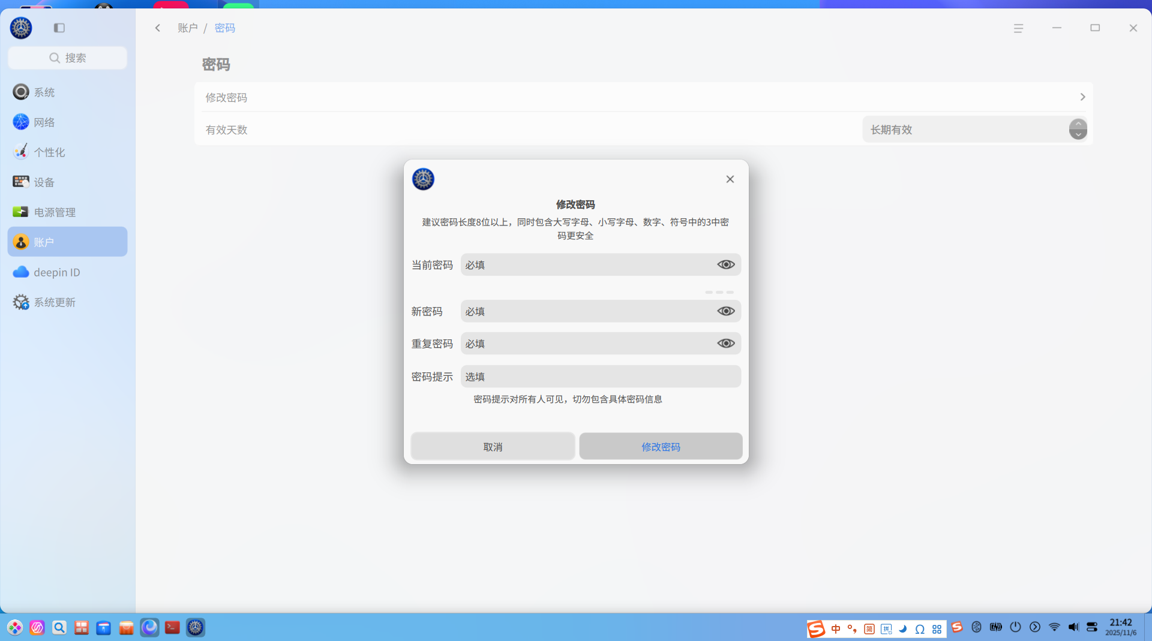
Task: Click the battery icon in the tray
Action: (996, 627)
